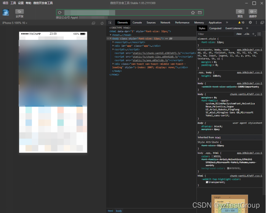Viewport: 266px width, 213px height.
Task: Open iPhone 5 device dropdown
Action: (x=15, y=23)
